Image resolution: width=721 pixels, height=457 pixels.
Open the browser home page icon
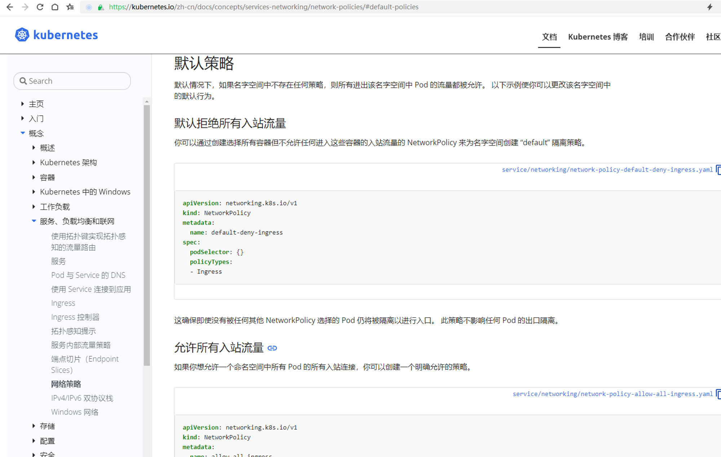(x=55, y=7)
